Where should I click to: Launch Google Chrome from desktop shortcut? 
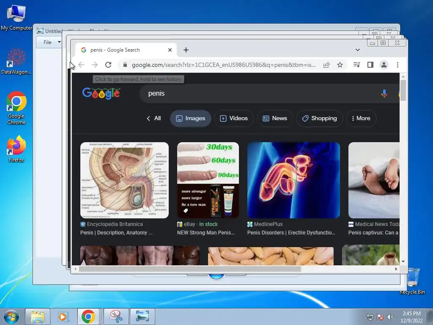pos(16,108)
